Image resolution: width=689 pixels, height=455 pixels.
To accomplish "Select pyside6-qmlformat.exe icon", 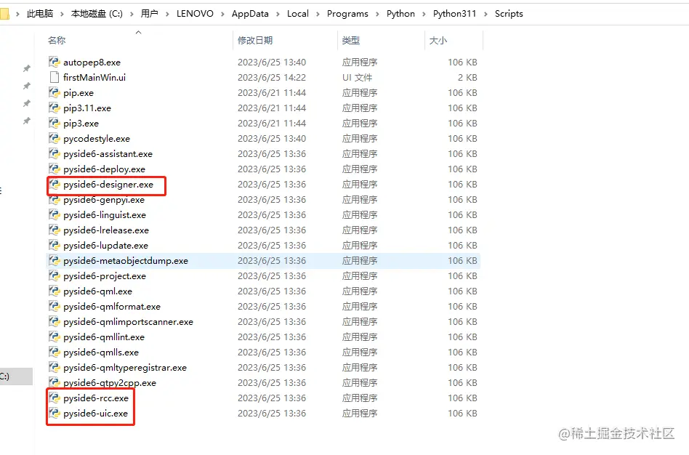I will click(54, 307).
